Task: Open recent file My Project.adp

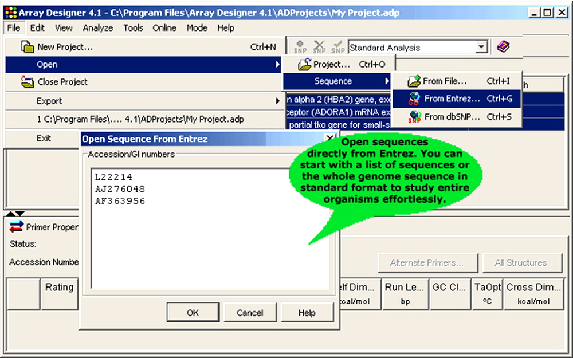Action: point(144,119)
